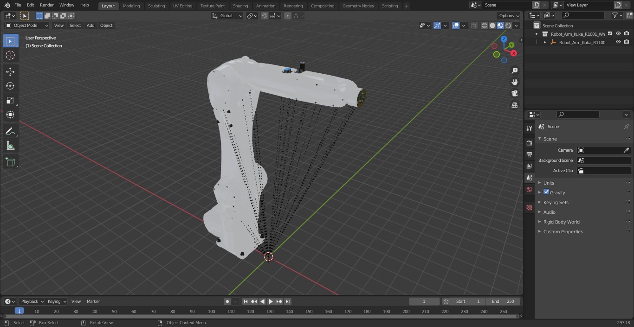The width and height of the screenshot is (634, 327).
Task: Toggle camera view with the camera icon
Action: pos(514,93)
